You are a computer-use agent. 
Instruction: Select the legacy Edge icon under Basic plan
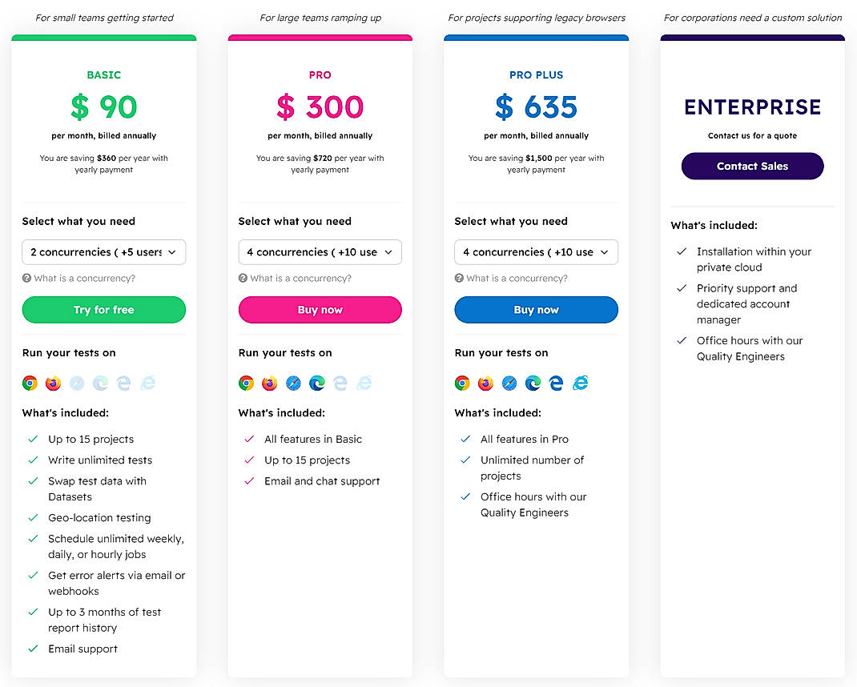tap(123, 383)
